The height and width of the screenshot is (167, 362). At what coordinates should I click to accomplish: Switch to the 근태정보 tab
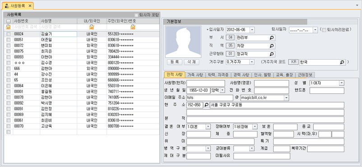305,75
